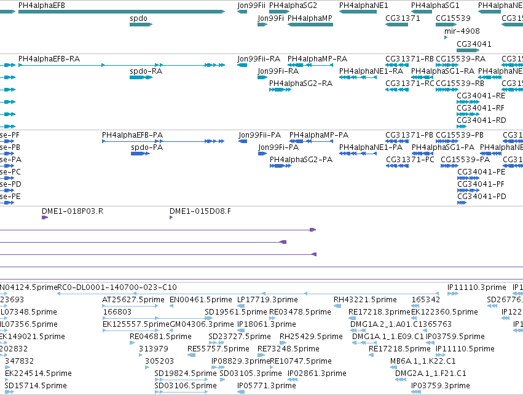
Task: Open EST RE17218.3prime
Action: click(352, 318)
